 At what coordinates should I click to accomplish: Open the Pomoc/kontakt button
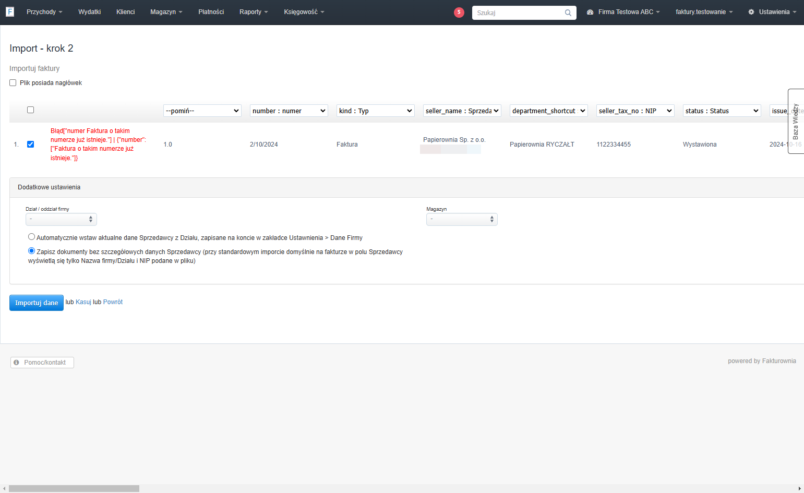[42, 363]
